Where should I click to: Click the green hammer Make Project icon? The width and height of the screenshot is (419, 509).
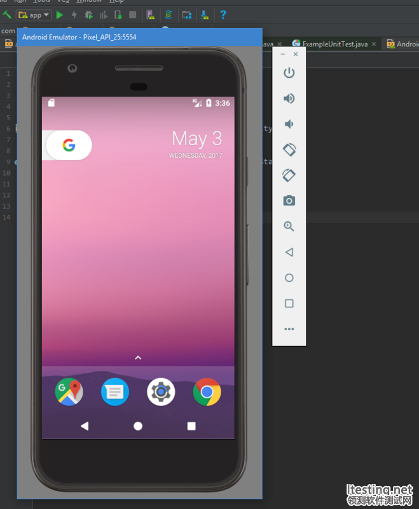tap(7, 15)
